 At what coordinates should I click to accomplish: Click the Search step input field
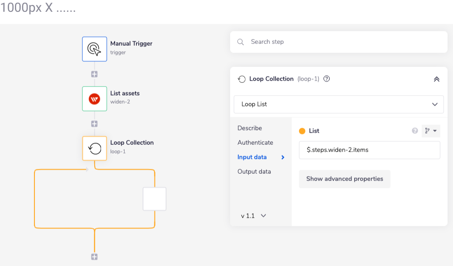click(x=344, y=42)
